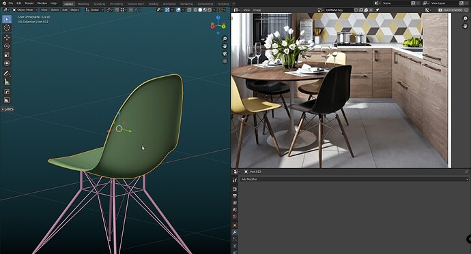Viewport: 471px width, 254px height.
Task: Click the Scene name field
Action: (x=396, y=3)
